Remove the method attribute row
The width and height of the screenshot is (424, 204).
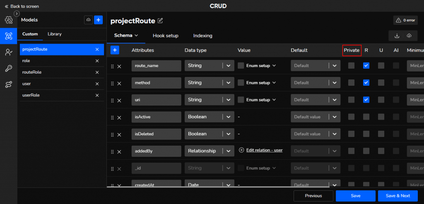tap(119, 83)
